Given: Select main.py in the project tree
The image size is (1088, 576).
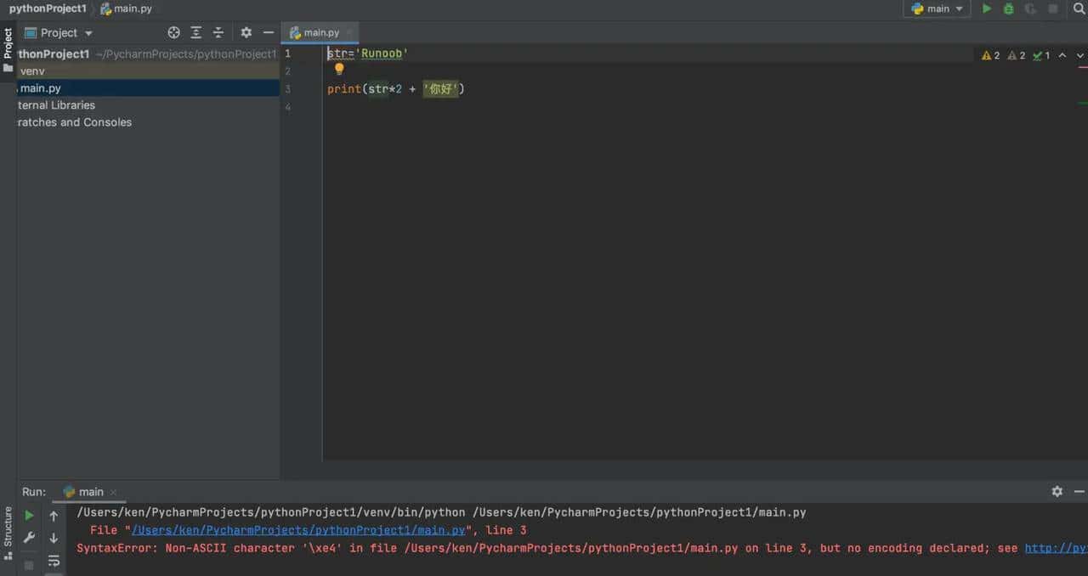Looking at the screenshot, I should 40,88.
